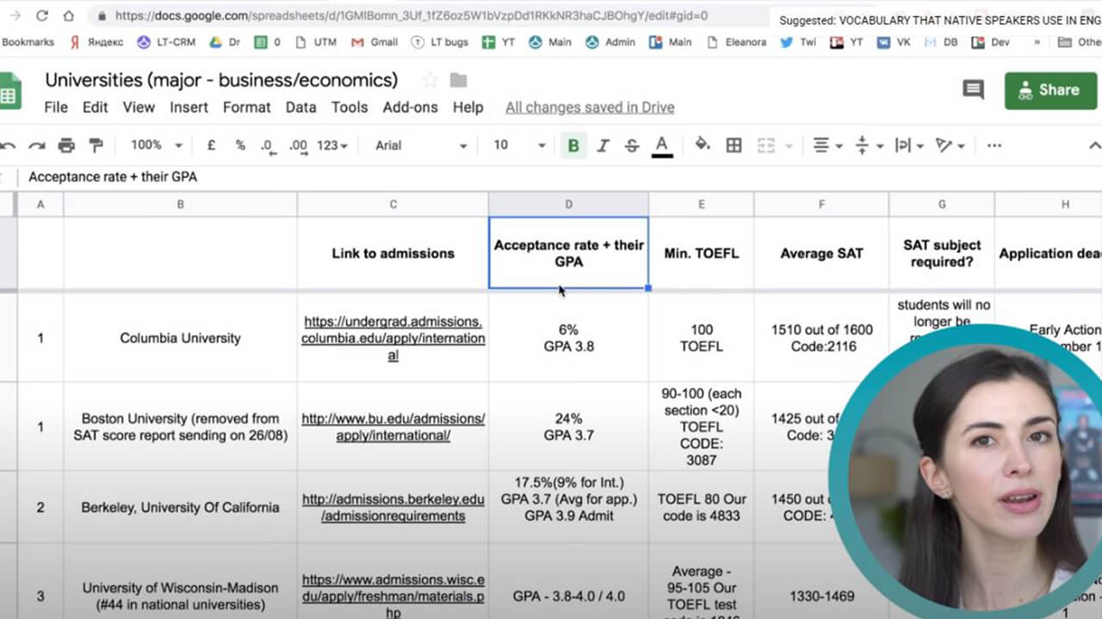This screenshot has height=619, width=1102.
Task: Click All changes saved in Drive
Action: point(590,107)
